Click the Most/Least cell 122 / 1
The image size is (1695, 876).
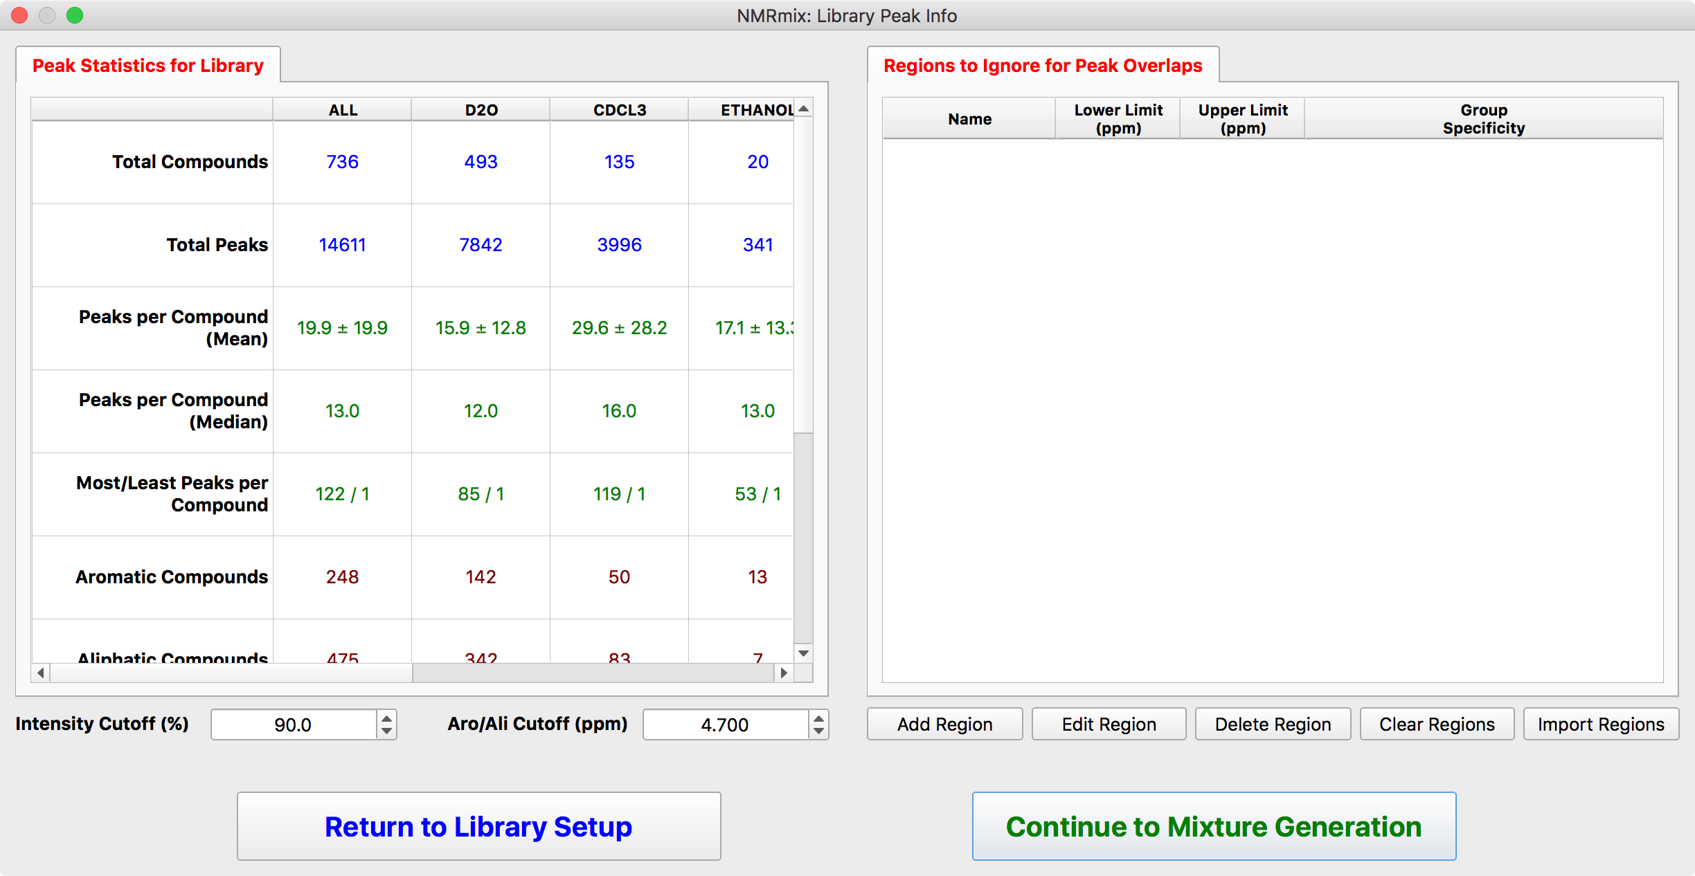[x=343, y=494]
